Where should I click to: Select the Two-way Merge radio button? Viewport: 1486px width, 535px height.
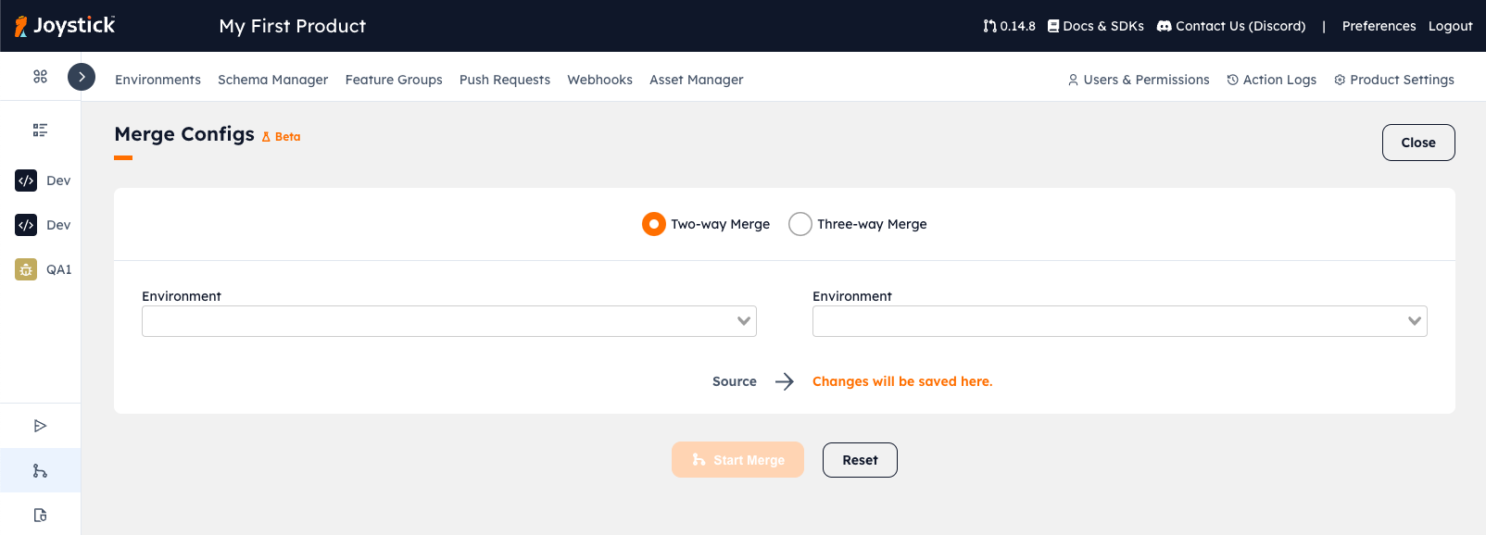pos(654,224)
